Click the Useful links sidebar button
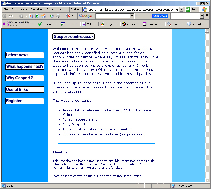Viewport: 211px width, 189px height. coord(25,90)
